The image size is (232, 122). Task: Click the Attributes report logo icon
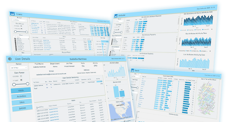[116, 16]
